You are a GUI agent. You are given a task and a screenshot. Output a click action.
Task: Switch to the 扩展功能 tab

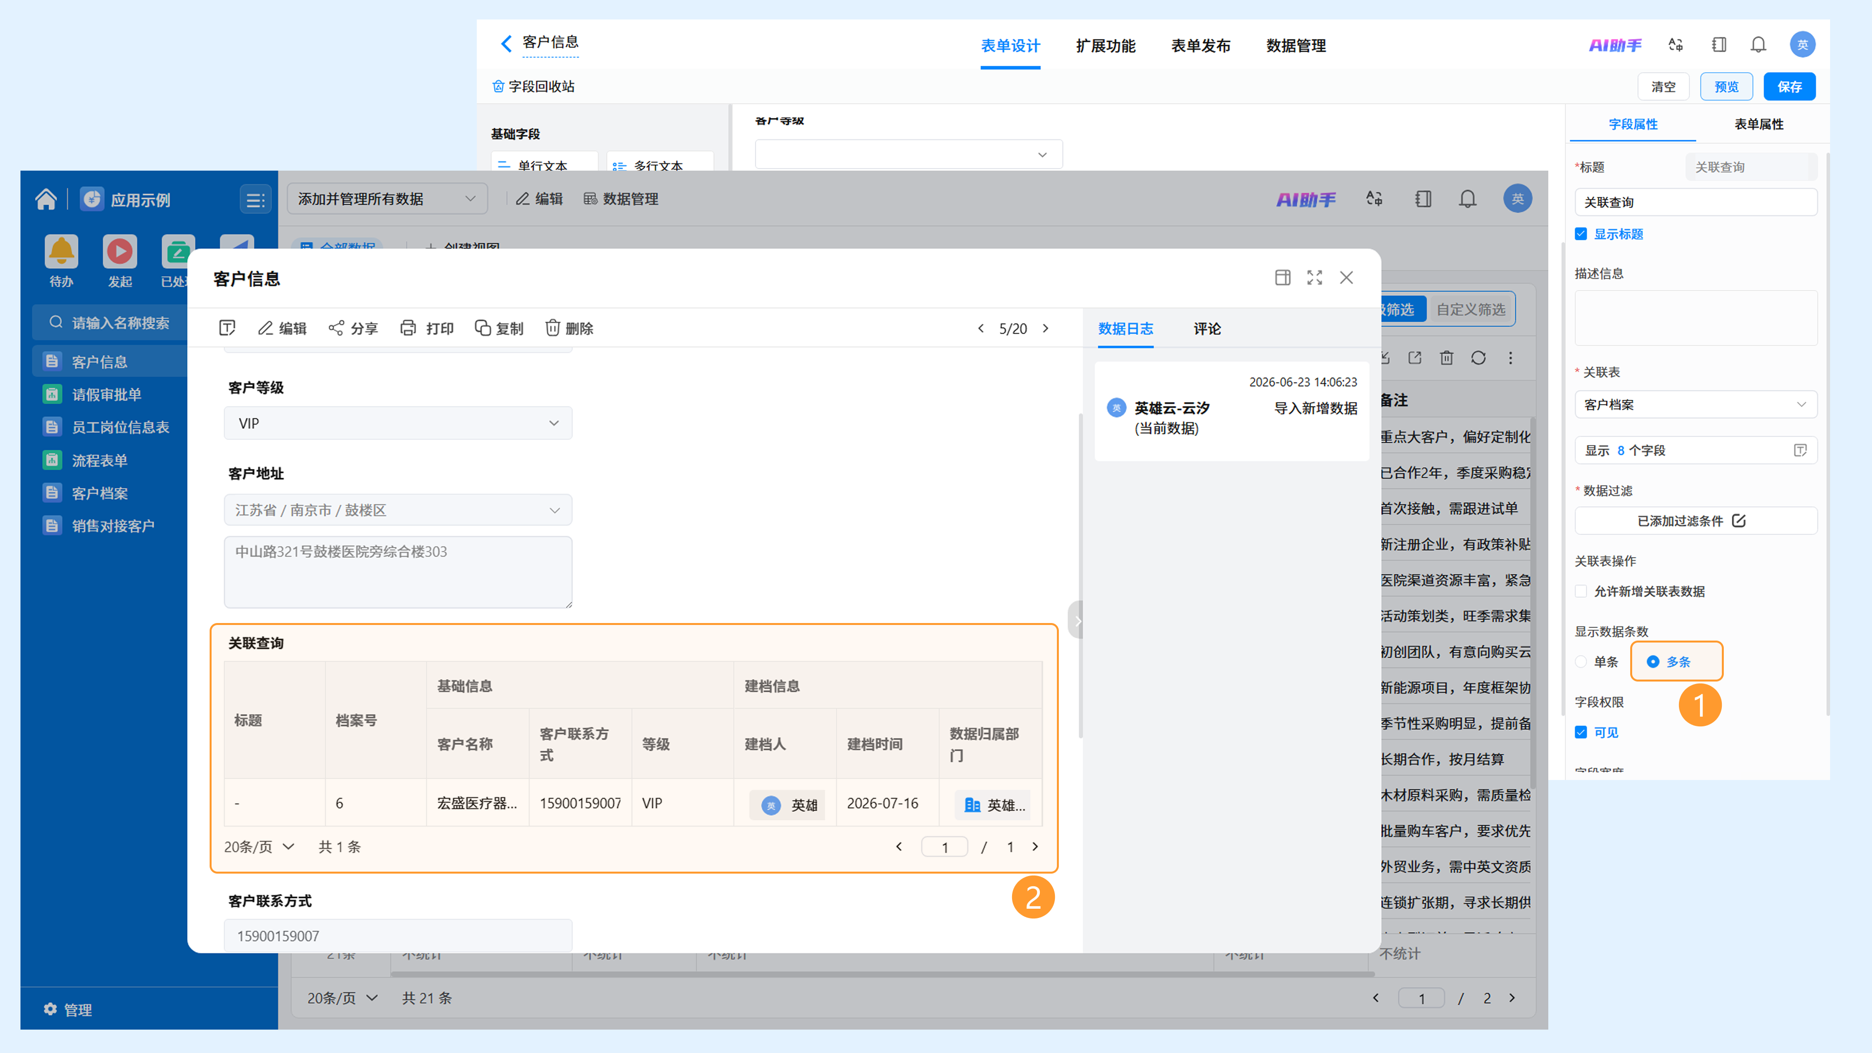coord(1105,46)
